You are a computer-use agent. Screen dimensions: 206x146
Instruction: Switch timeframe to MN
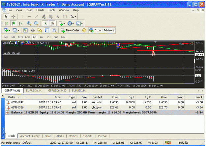click(63, 37)
